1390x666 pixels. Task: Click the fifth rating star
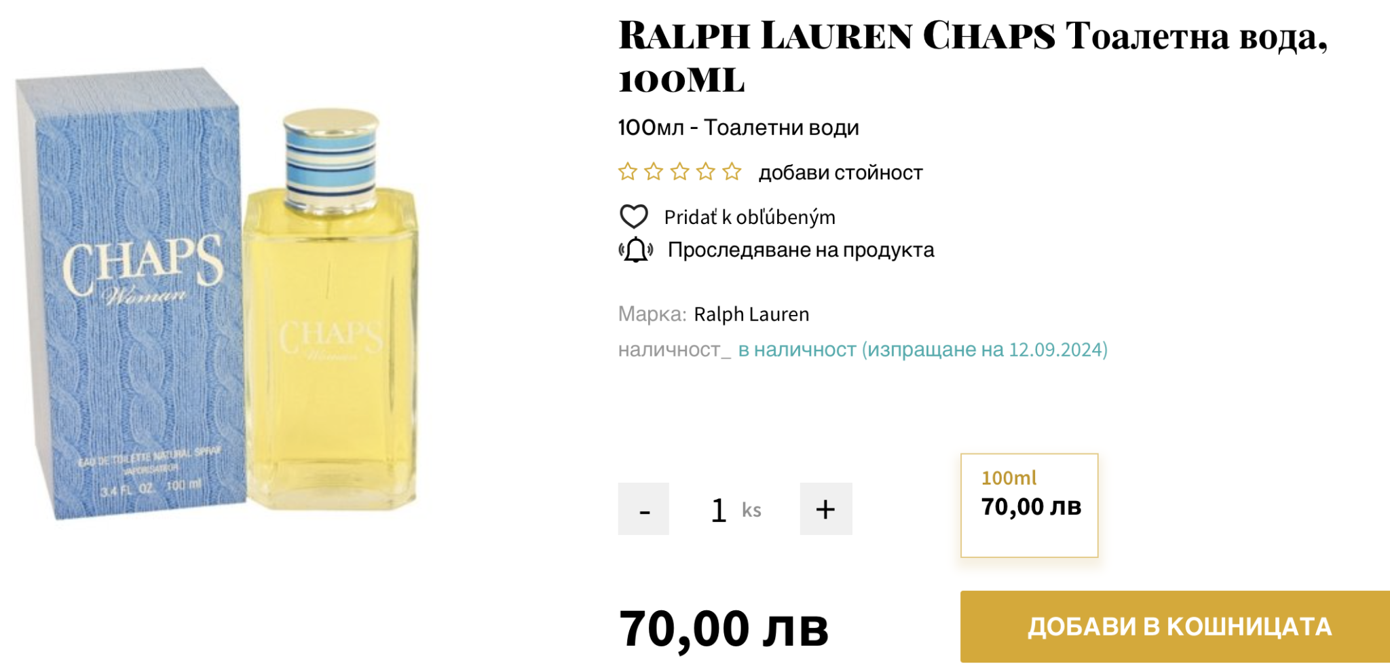coord(732,172)
